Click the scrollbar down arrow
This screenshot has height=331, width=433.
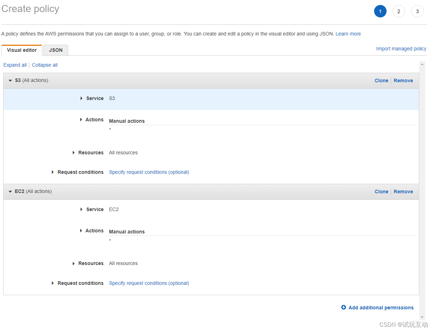[422, 317]
